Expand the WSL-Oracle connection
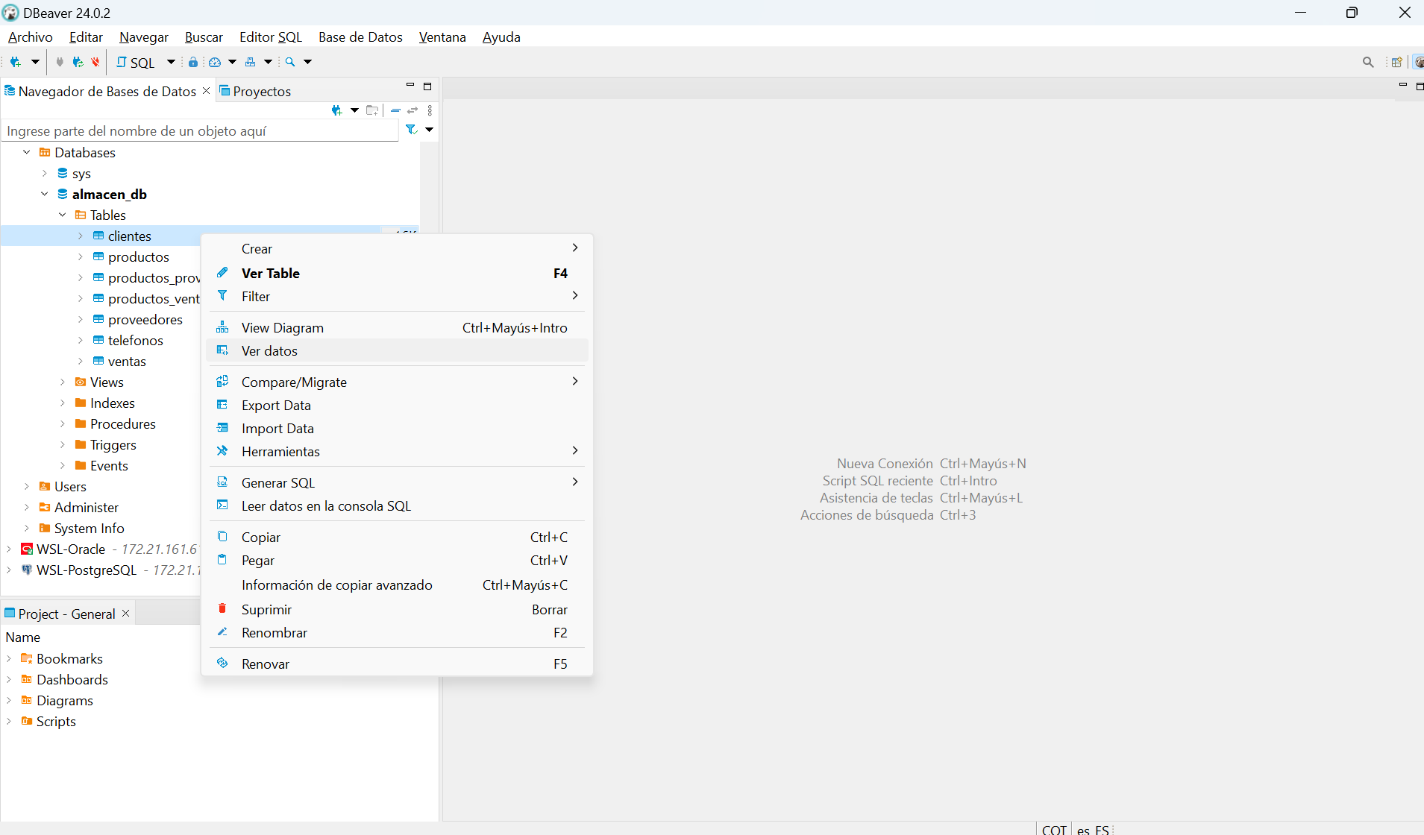1424x835 pixels. click(9, 549)
